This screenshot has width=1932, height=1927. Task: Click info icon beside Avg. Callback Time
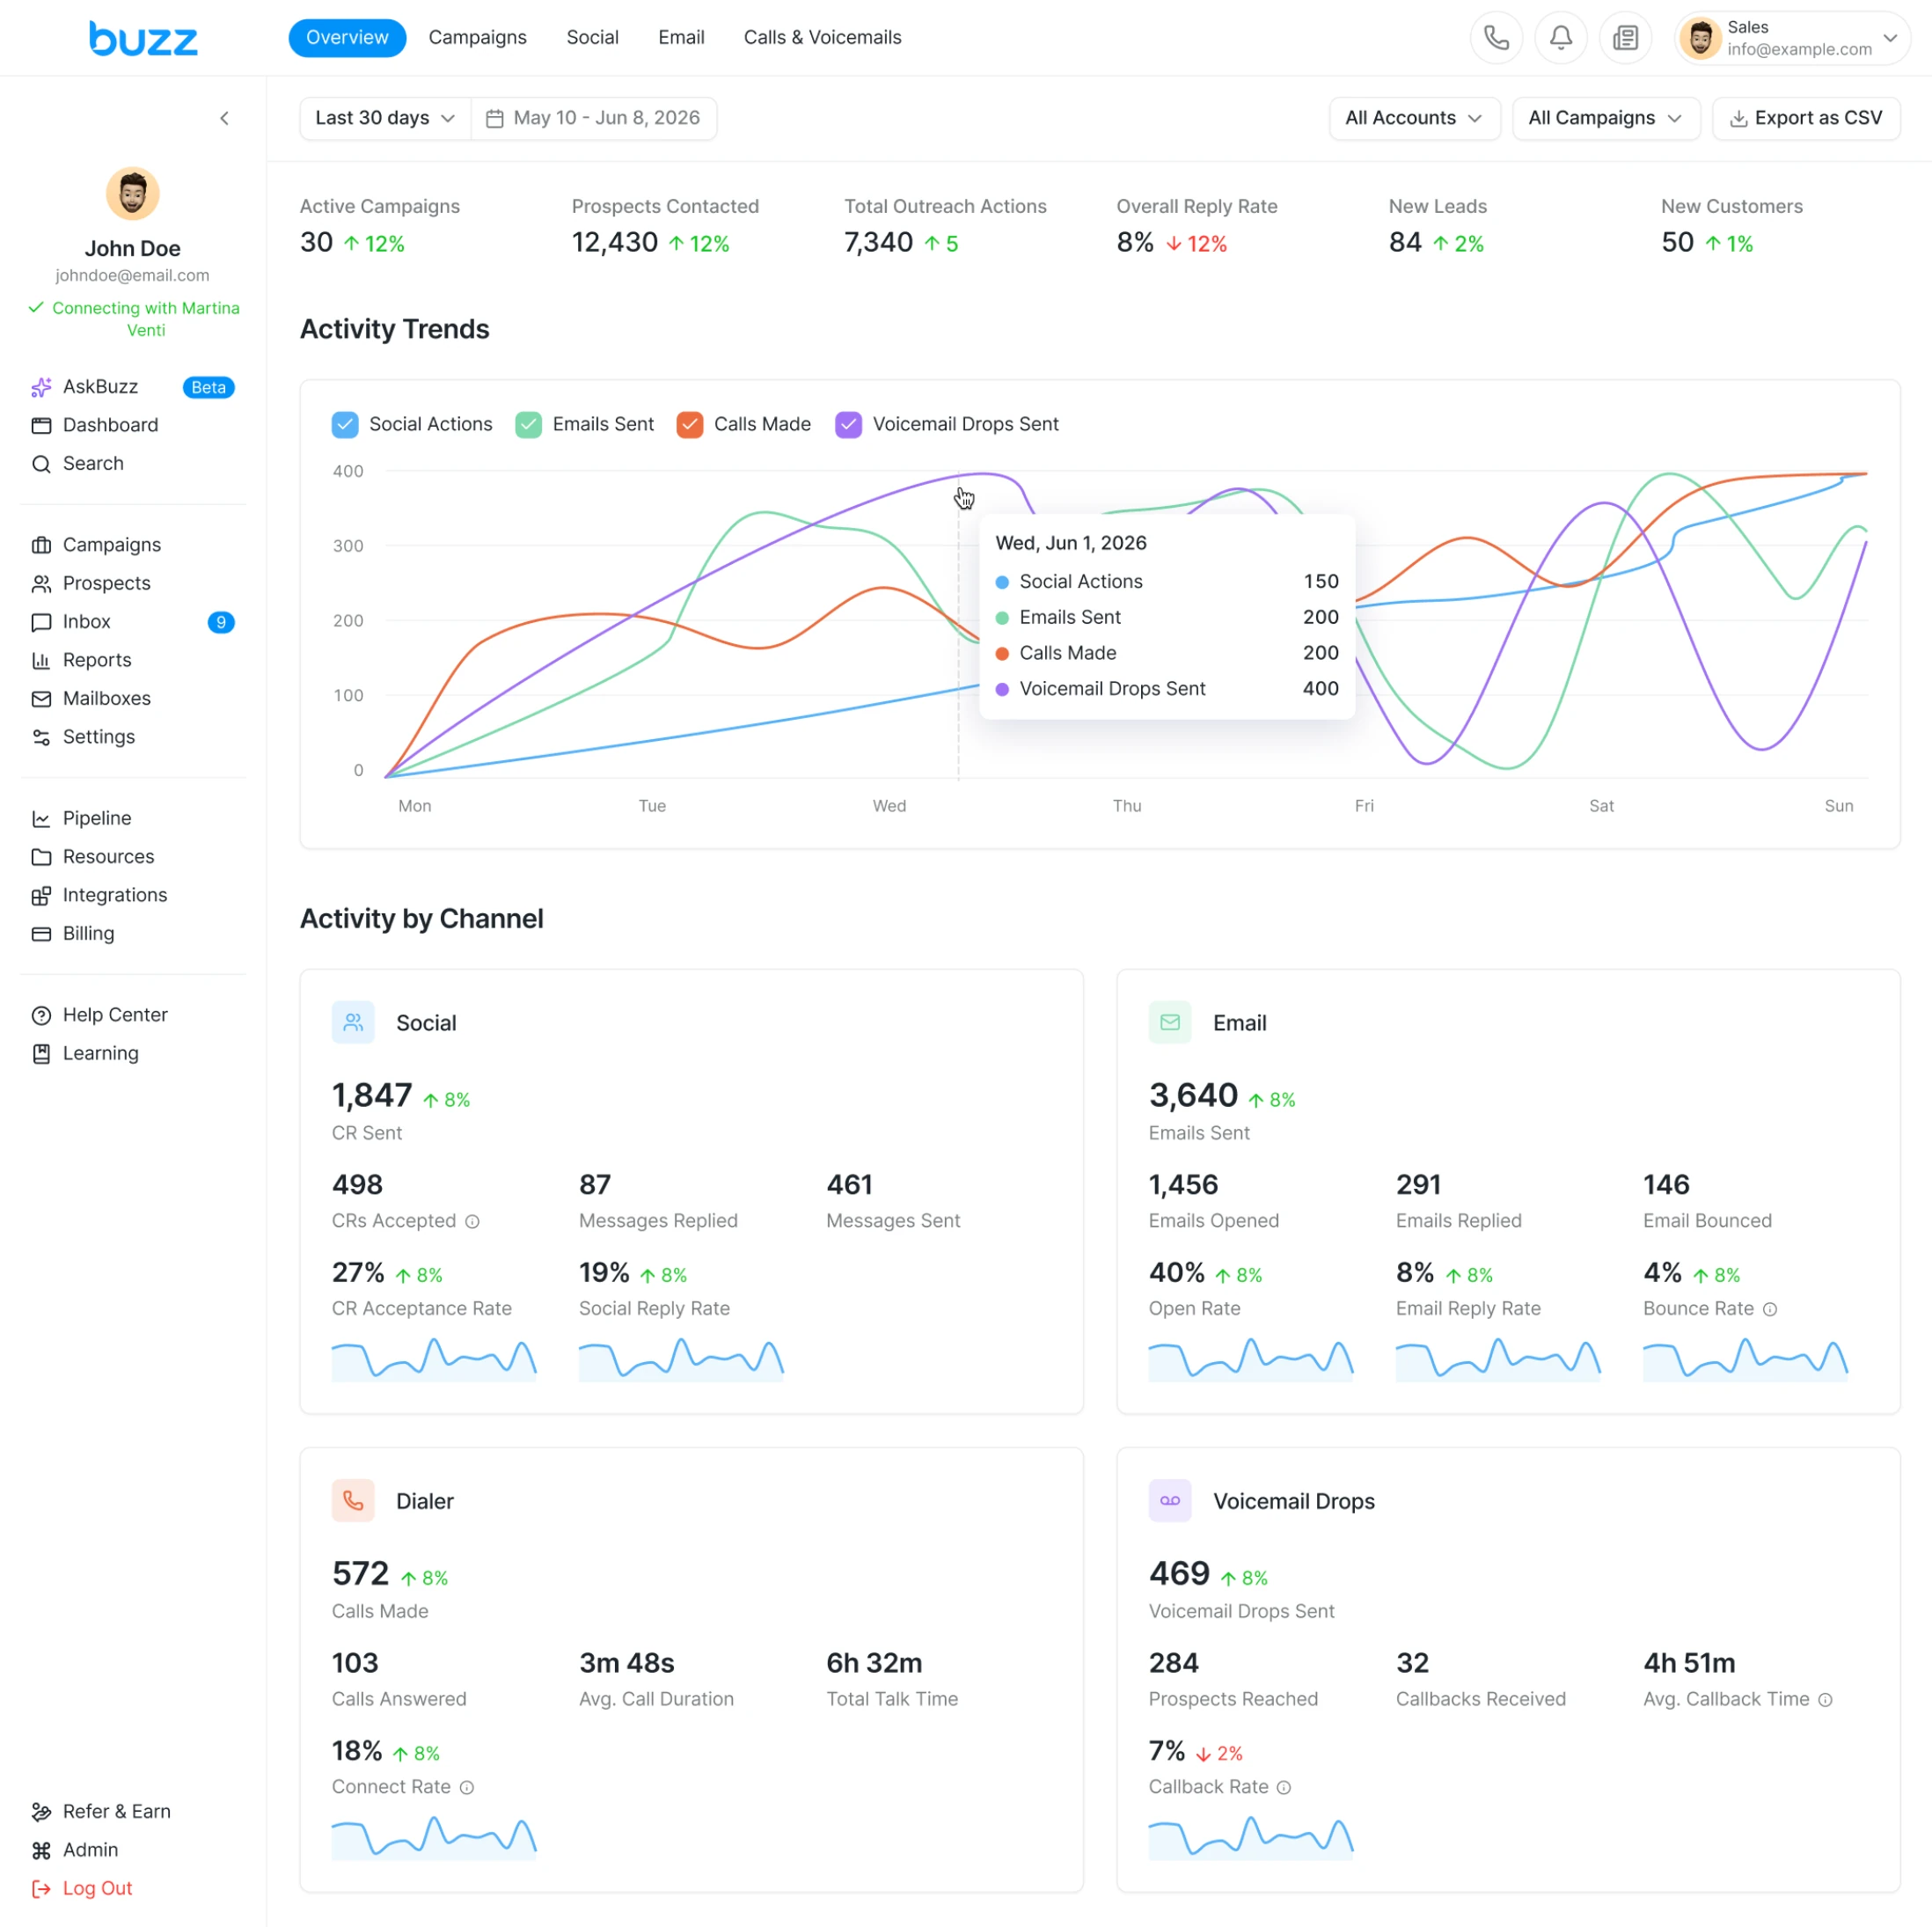tap(1825, 1699)
